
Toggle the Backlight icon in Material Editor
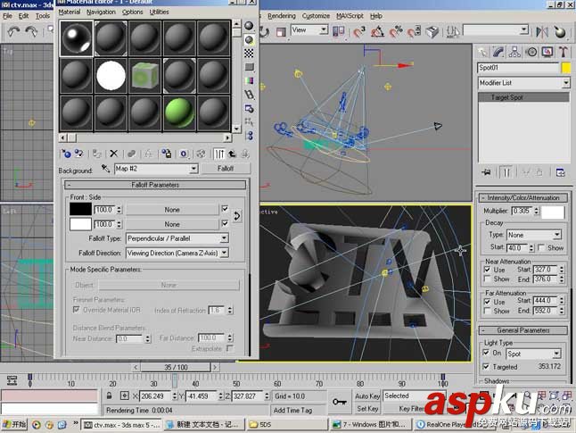(249, 40)
